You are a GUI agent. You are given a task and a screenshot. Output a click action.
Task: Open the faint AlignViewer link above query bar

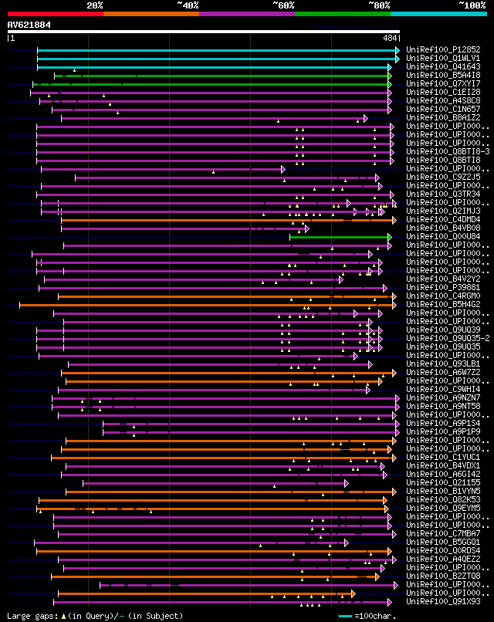coord(354,26)
